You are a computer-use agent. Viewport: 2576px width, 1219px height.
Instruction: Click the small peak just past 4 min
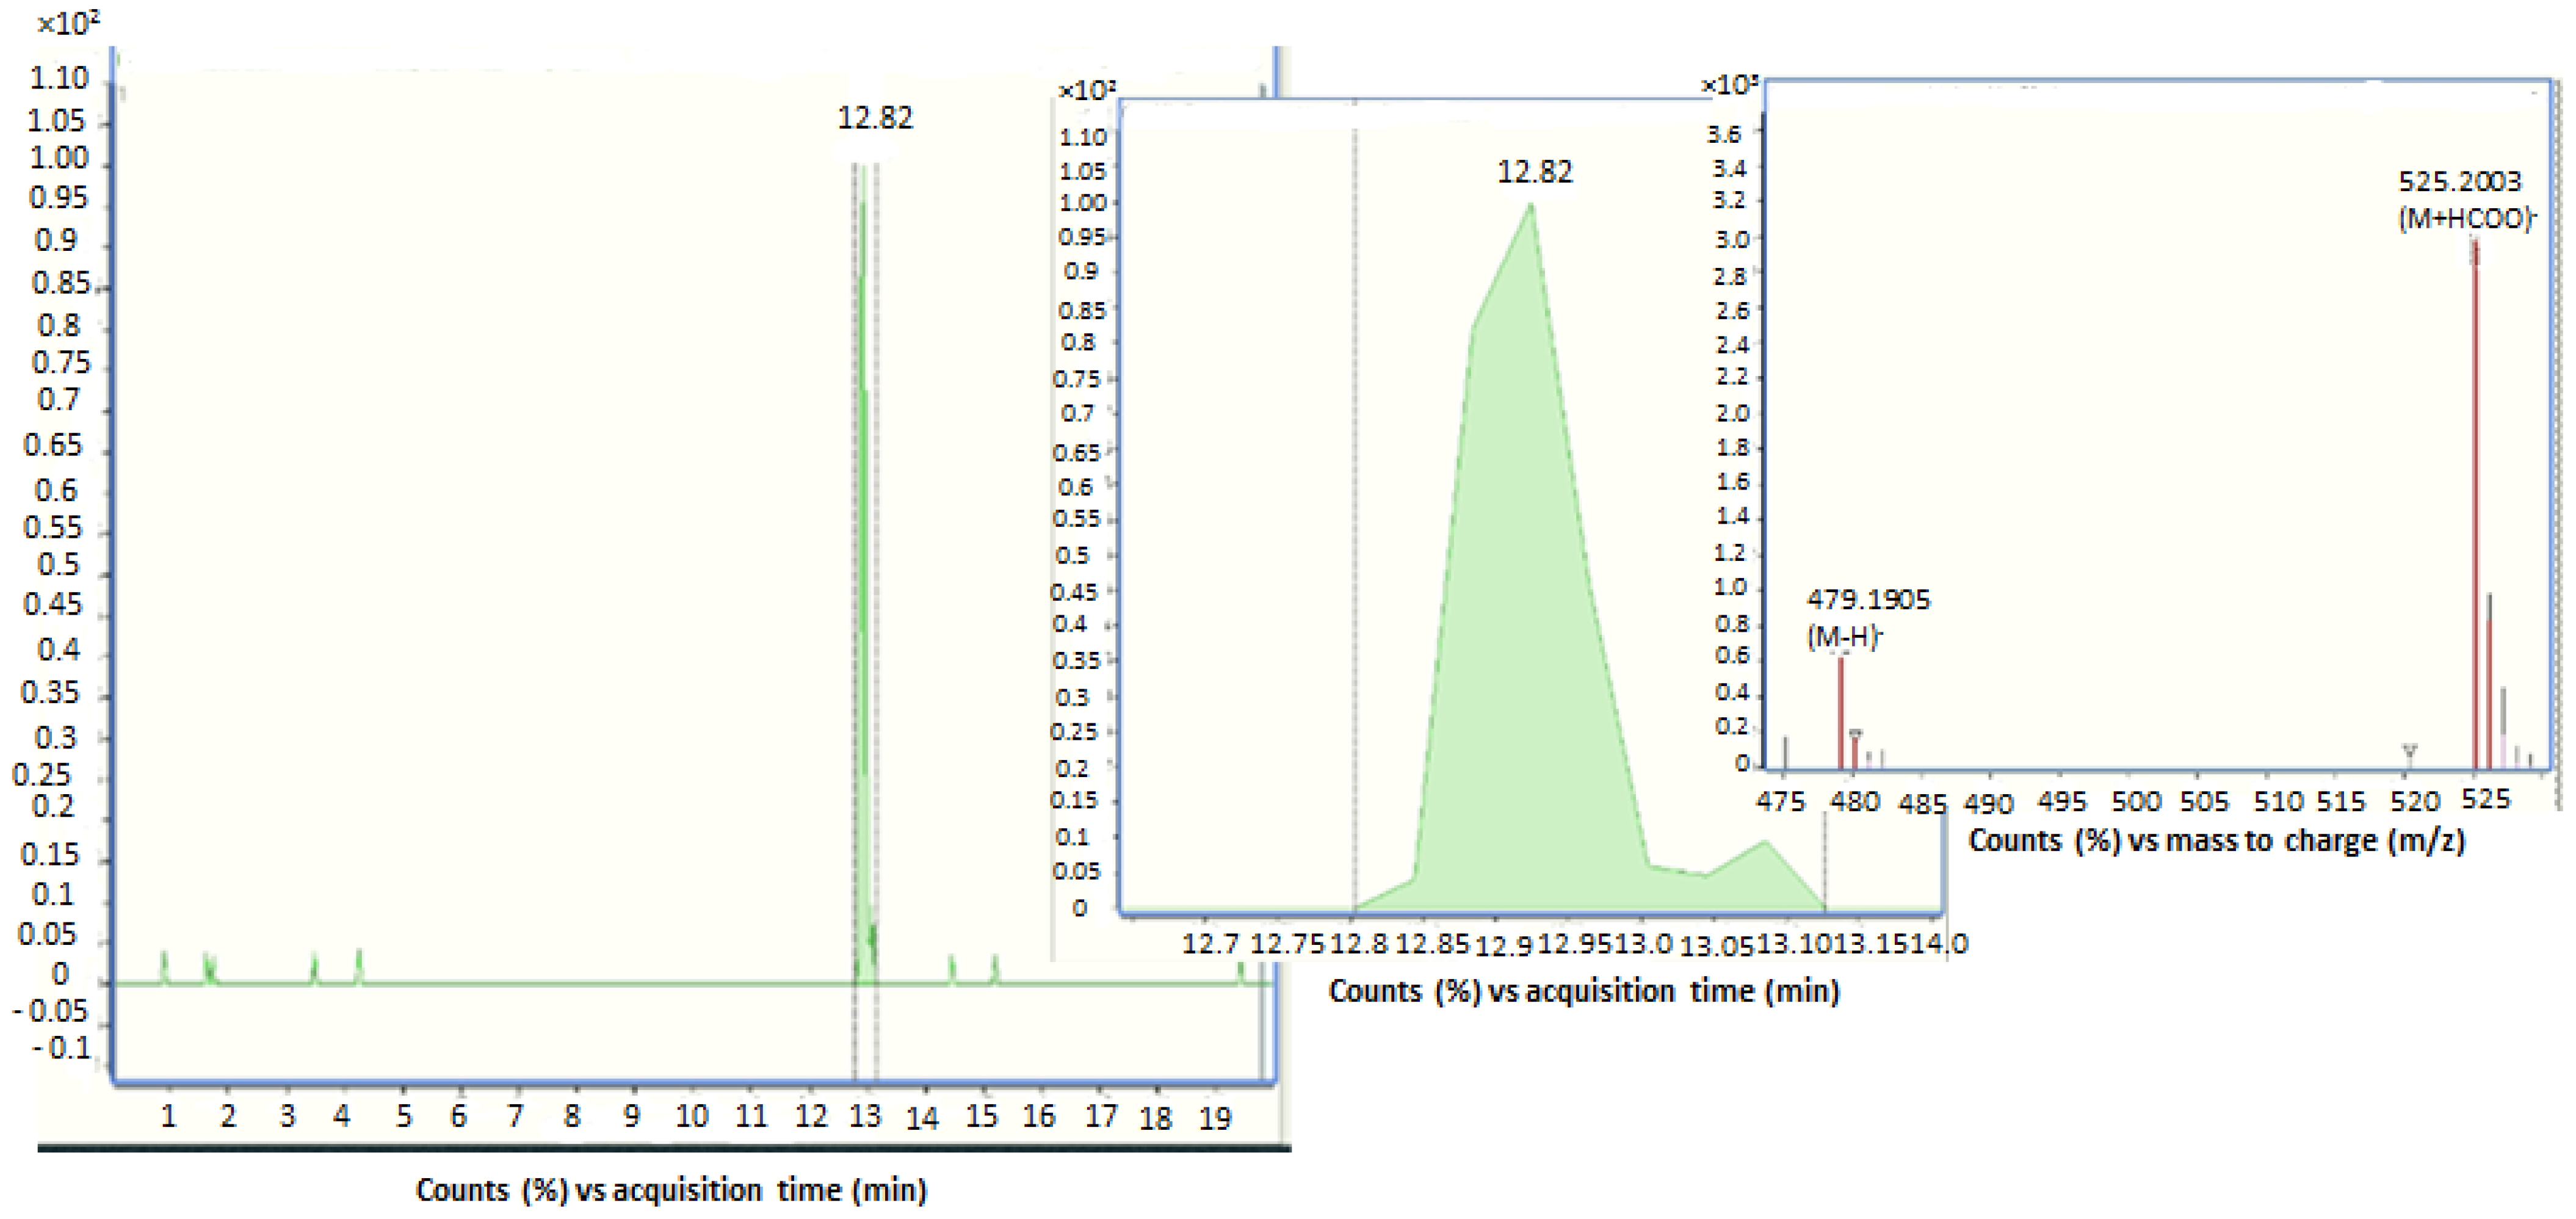click(359, 964)
